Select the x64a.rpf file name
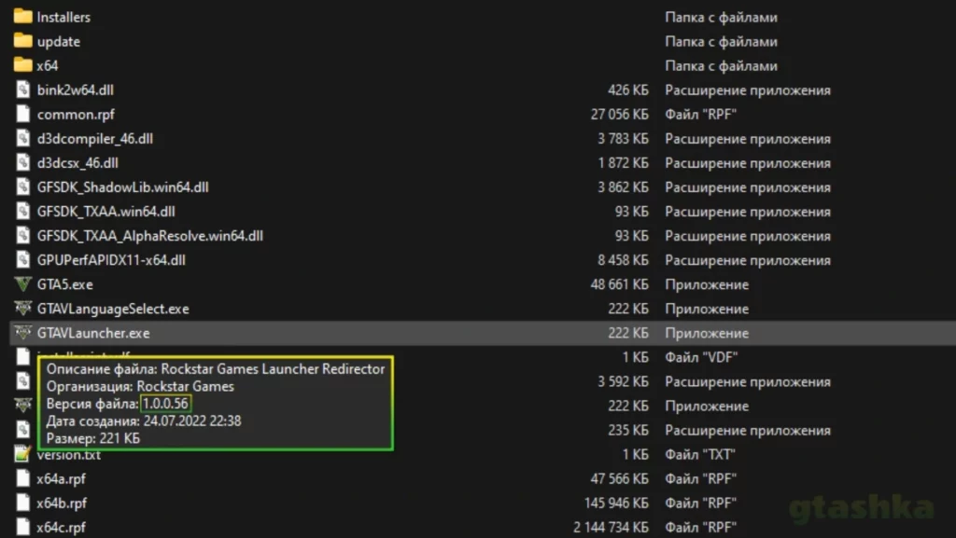This screenshot has width=956, height=538. click(61, 479)
